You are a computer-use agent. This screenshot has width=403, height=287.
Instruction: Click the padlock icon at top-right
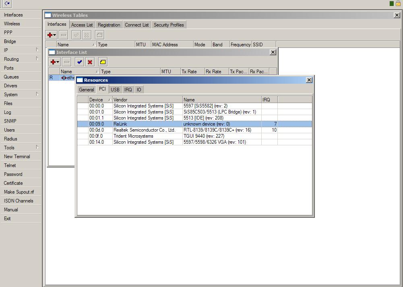tap(398, 3)
